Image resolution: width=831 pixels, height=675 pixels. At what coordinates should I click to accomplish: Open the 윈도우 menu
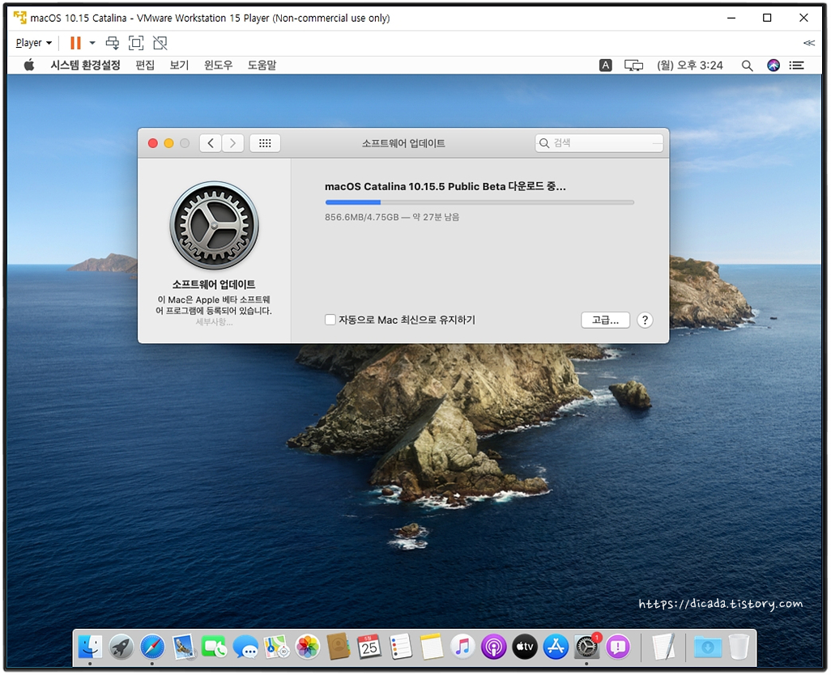pyautogui.click(x=219, y=65)
